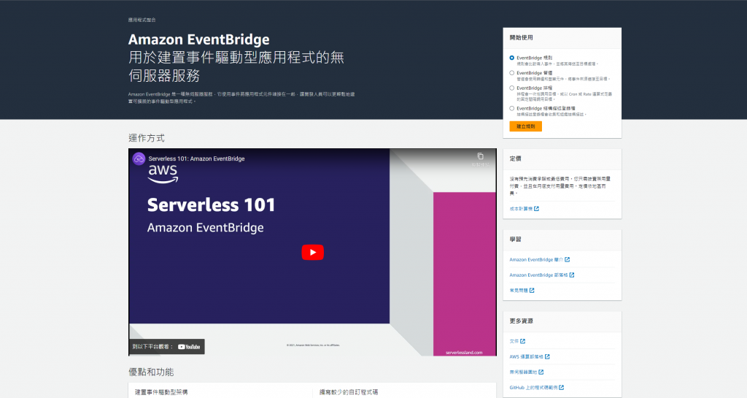Select the EventBridge schema registry radio option
Viewport: 747px width, 398px height.
tap(511, 109)
